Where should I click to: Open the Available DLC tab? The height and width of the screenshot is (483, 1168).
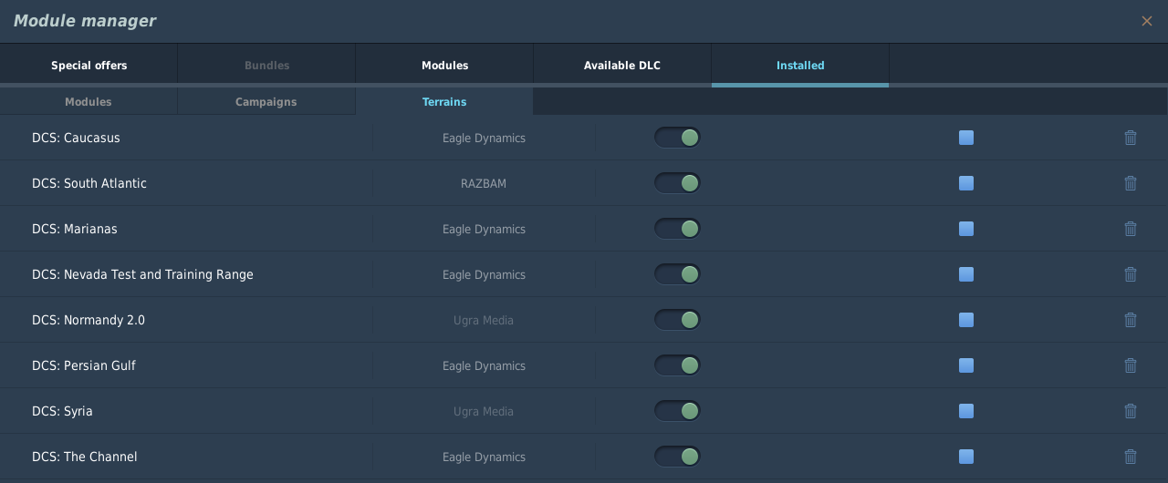tap(622, 66)
